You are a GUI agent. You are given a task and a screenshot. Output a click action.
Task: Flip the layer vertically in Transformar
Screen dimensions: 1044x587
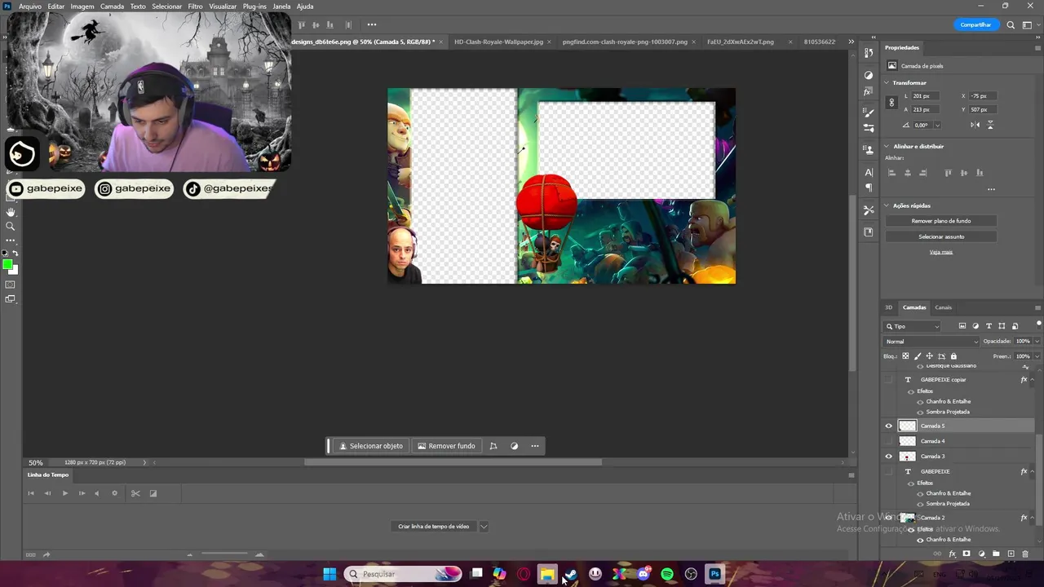[991, 125]
